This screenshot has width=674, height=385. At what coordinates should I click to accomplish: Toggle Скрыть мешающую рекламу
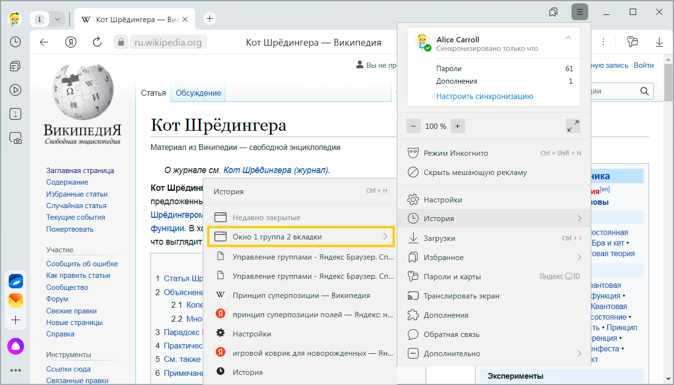click(475, 173)
